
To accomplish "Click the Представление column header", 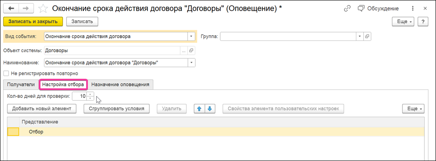I will point(221,122).
